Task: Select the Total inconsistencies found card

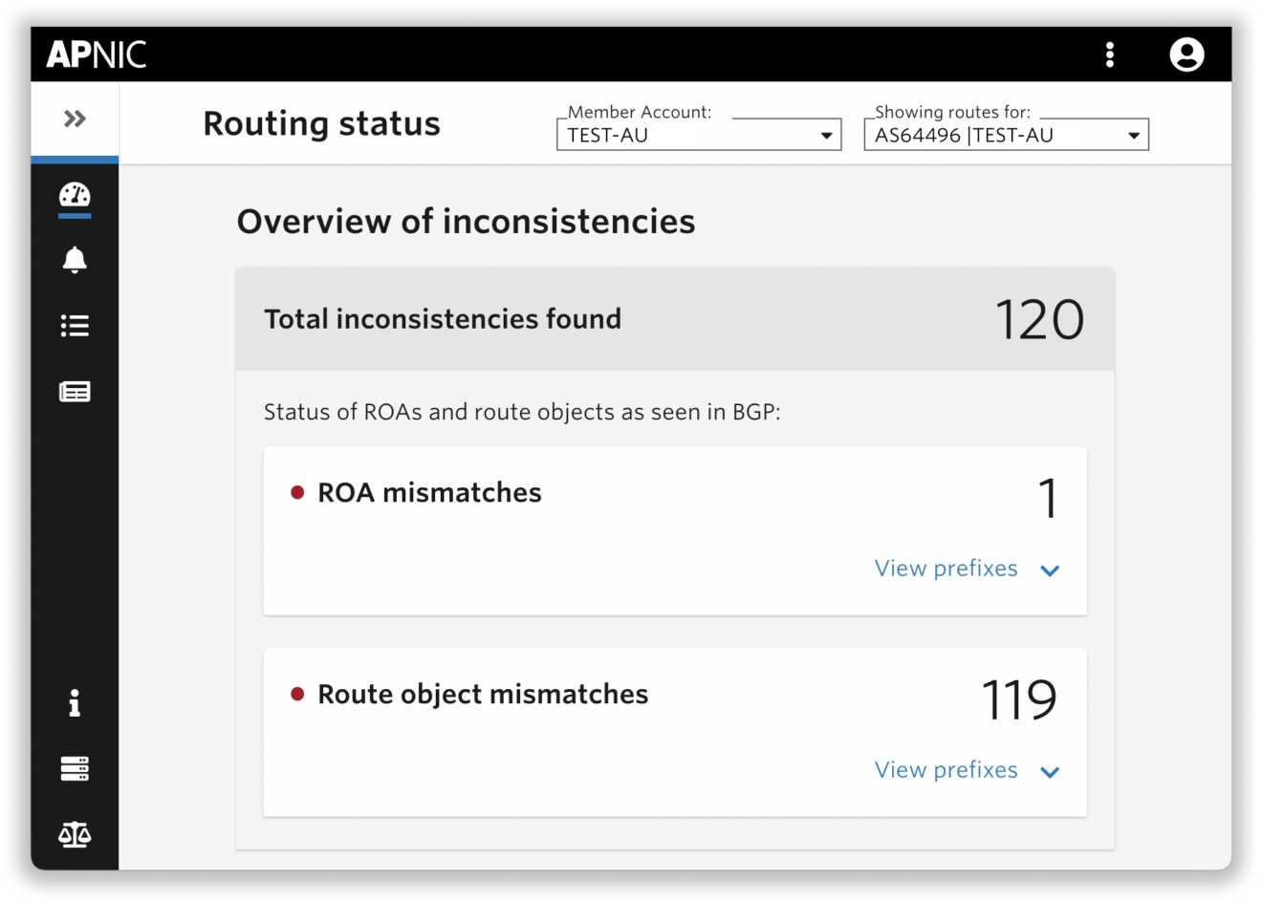Action: (x=675, y=318)
